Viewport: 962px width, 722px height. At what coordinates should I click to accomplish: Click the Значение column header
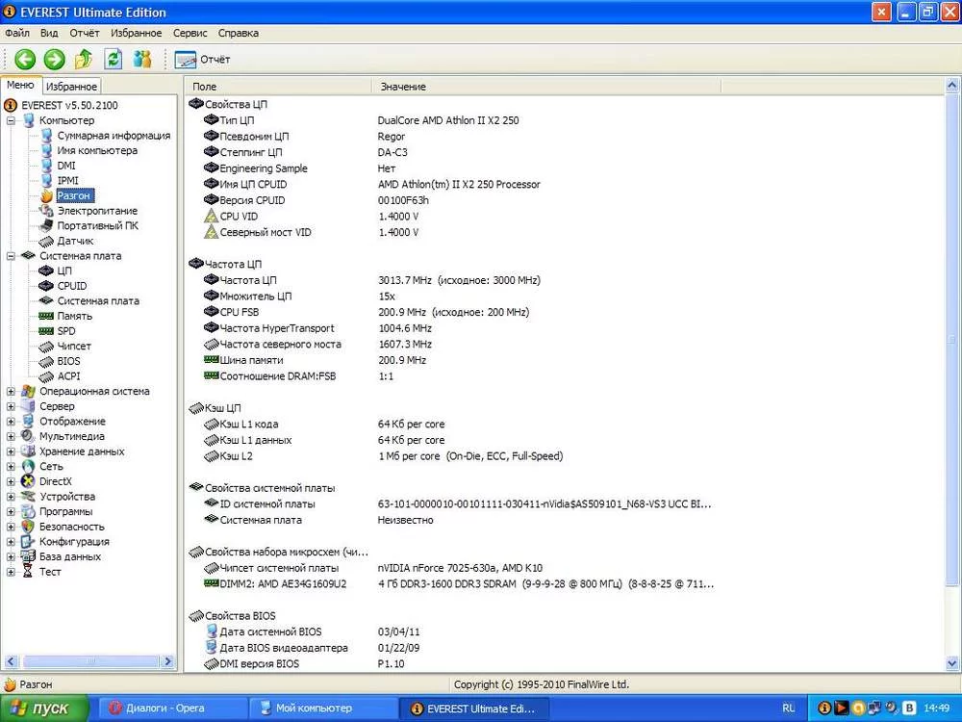(403, 87)
